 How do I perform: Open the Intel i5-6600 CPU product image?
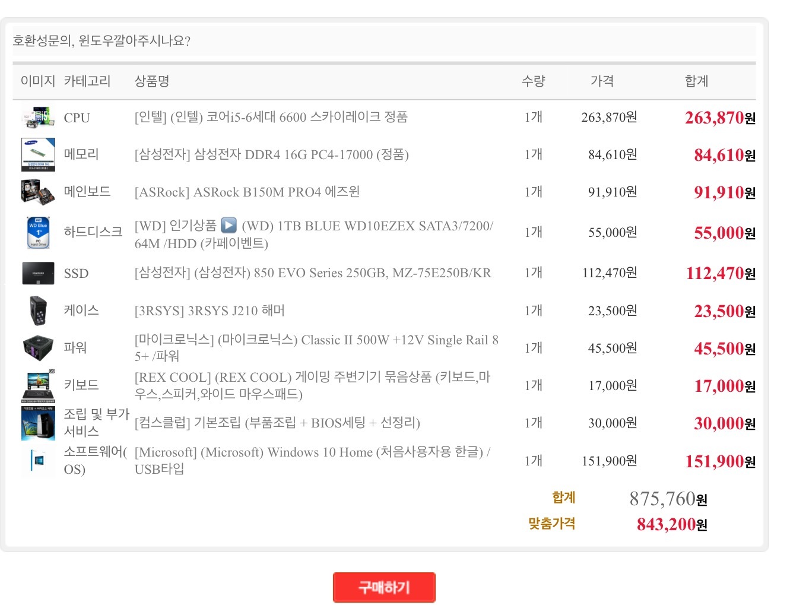(x=38, y=117)
